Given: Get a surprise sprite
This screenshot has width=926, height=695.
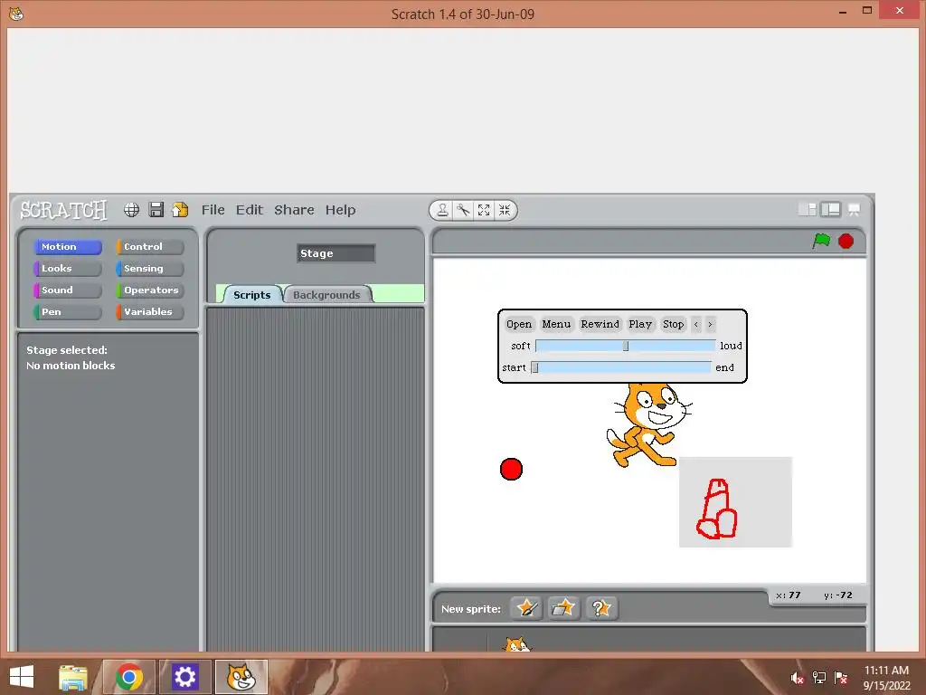Looking at the screenshot, I should click(x=601, y=608).
